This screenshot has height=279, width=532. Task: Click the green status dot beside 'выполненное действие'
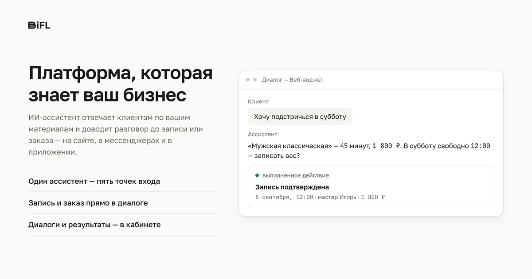coord(257,175)
